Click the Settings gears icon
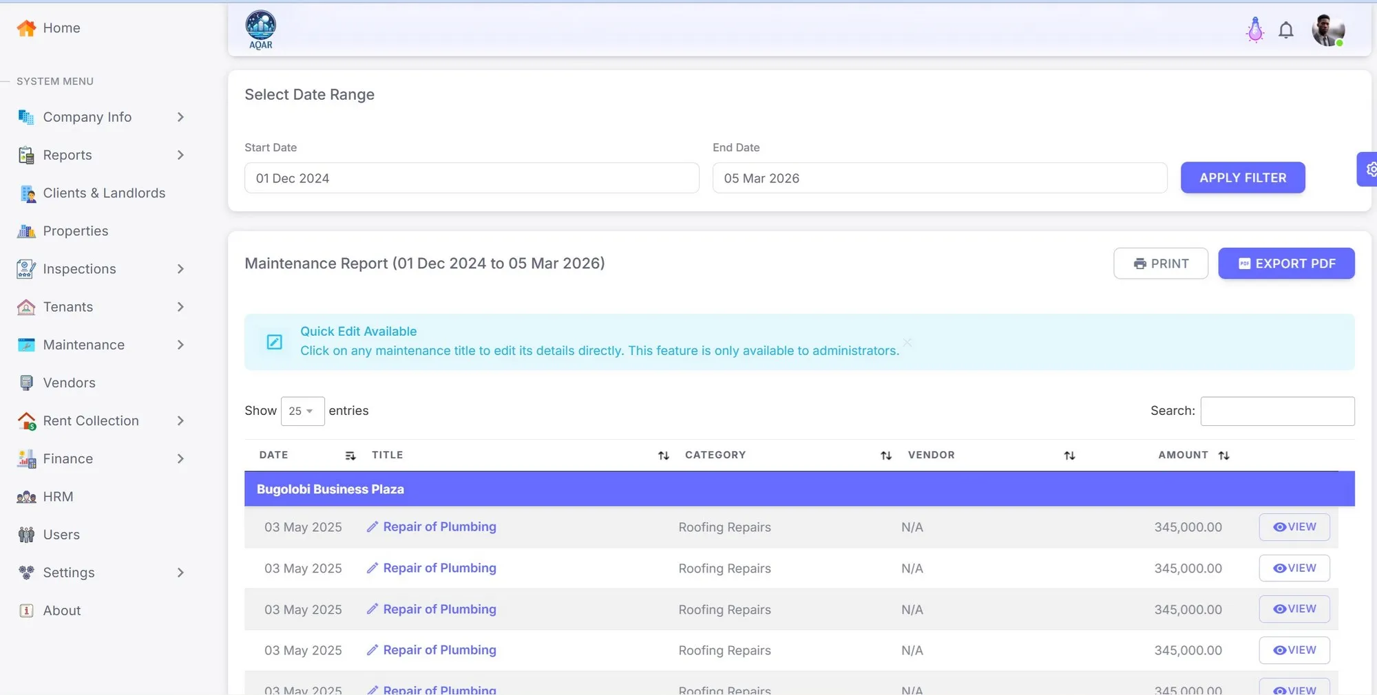Image resolution: width=1377 pixels, height=695 pixels. 26,573
